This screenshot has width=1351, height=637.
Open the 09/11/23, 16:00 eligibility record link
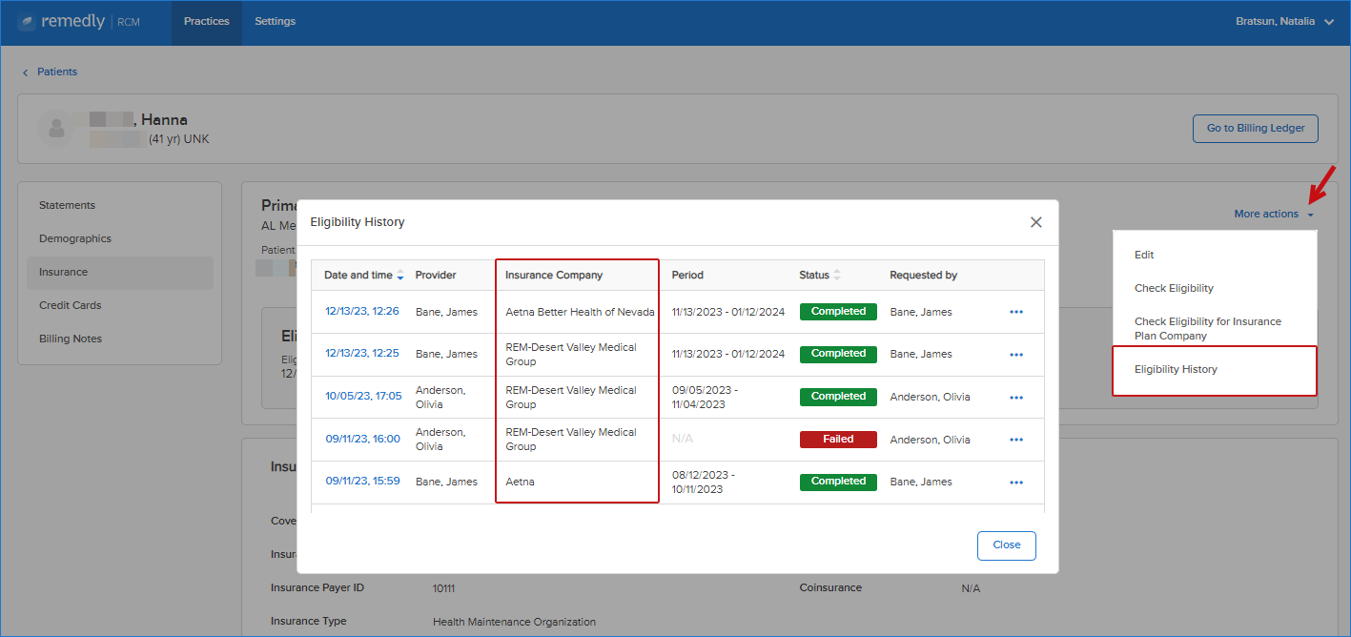[x=362, y=440]
